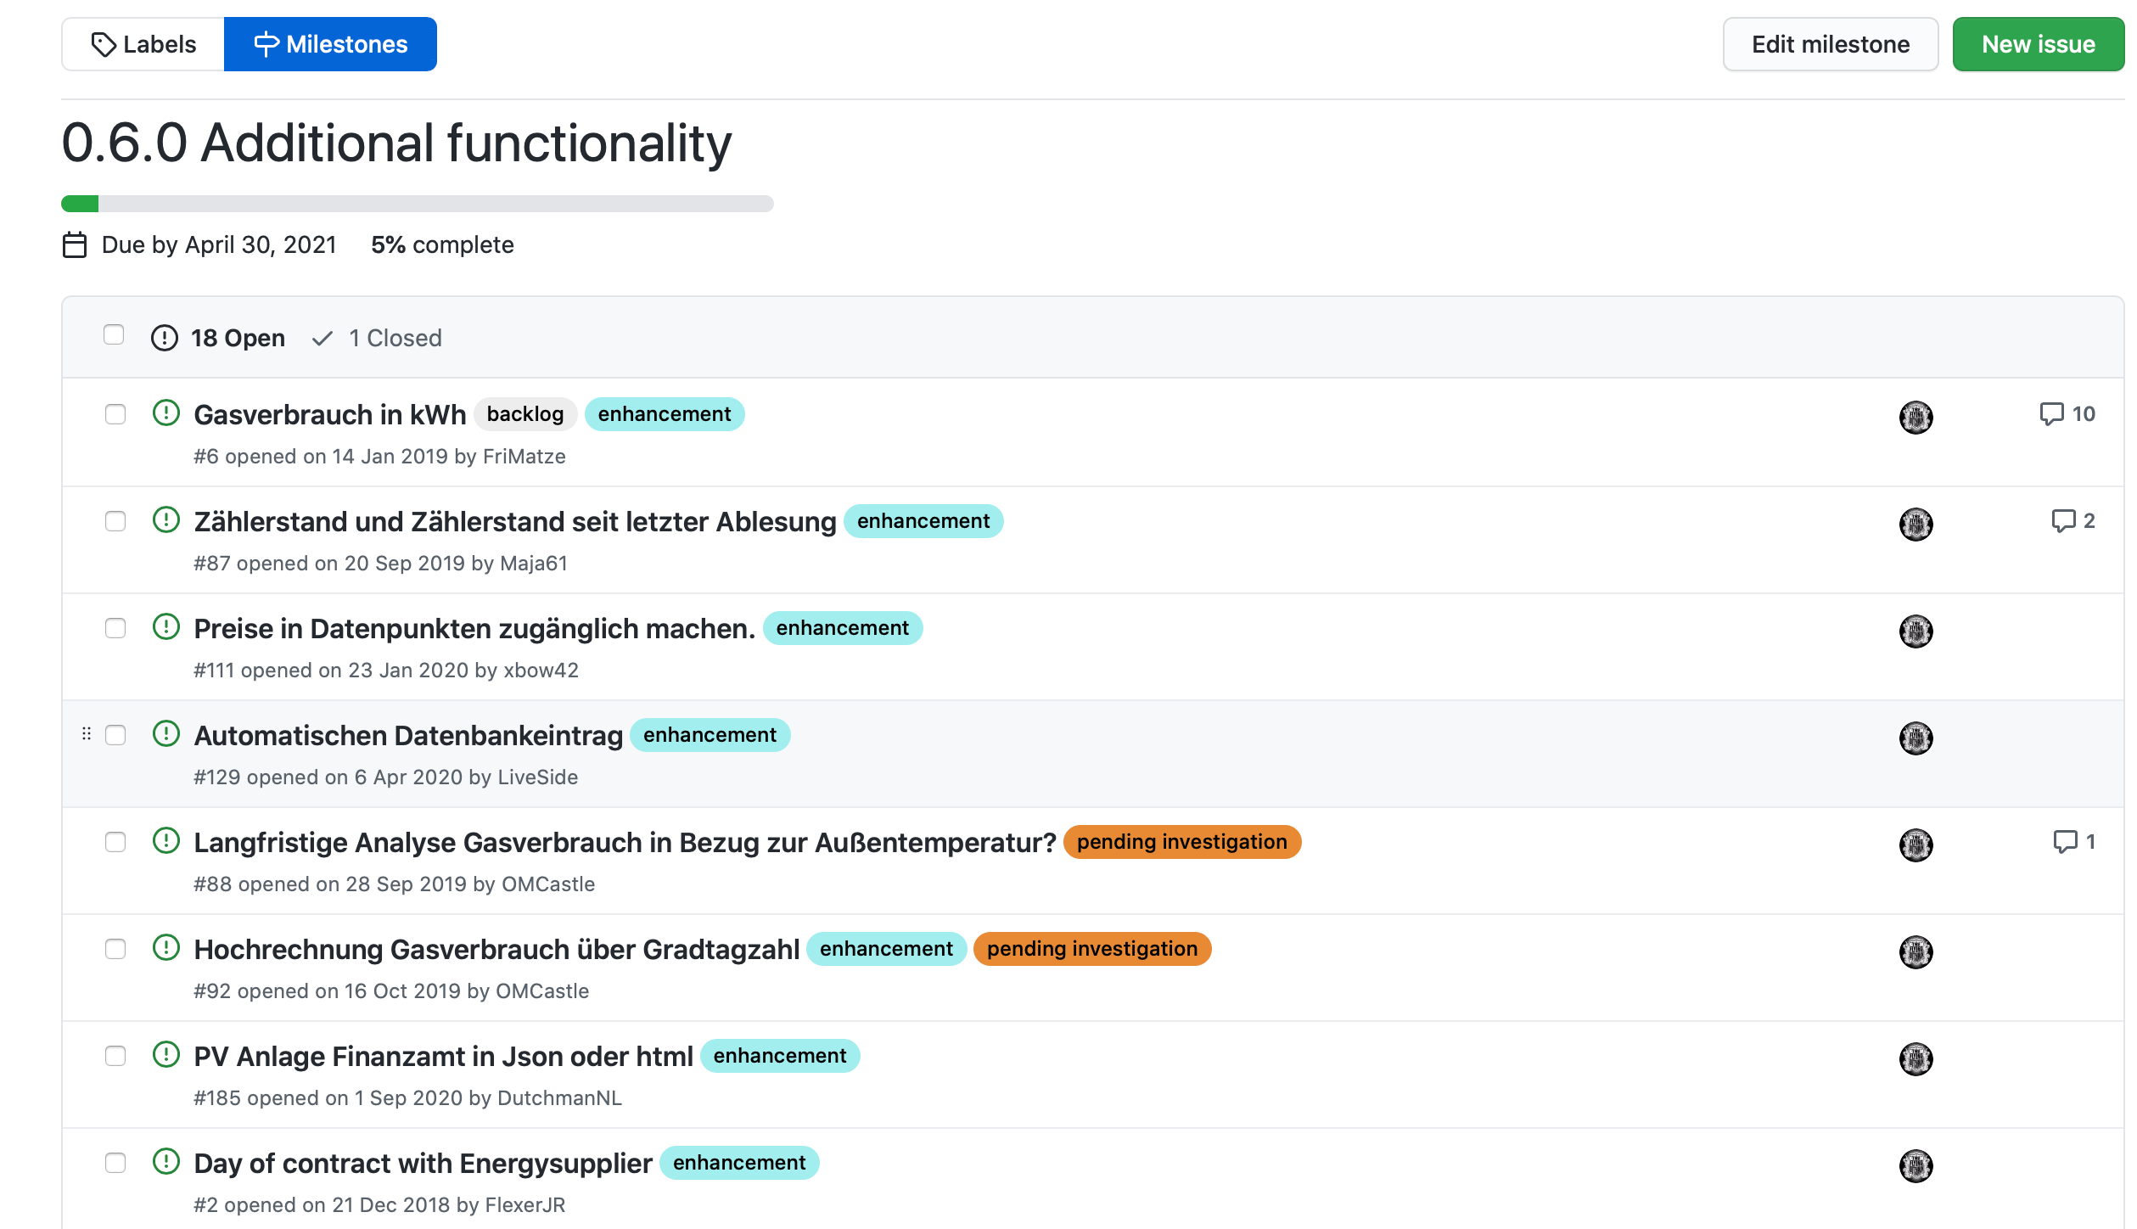The height and width of the screenshot is (1229, 2137).
Task: Check the Automatischen Datenbankeintrag issue checkbox
Action: [115, 735]
